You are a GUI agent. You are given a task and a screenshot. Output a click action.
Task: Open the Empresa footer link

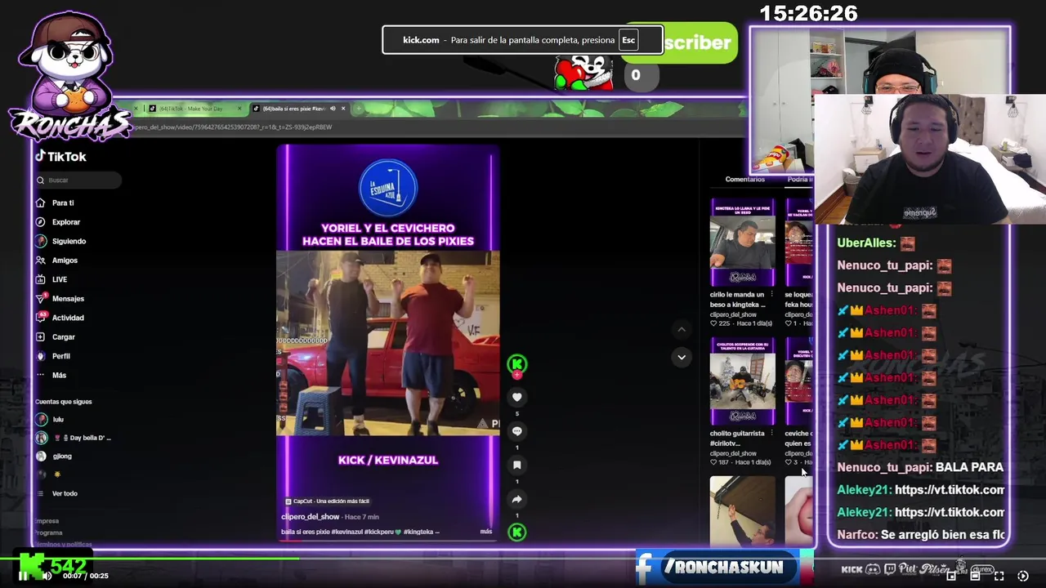tap(47, 521)
